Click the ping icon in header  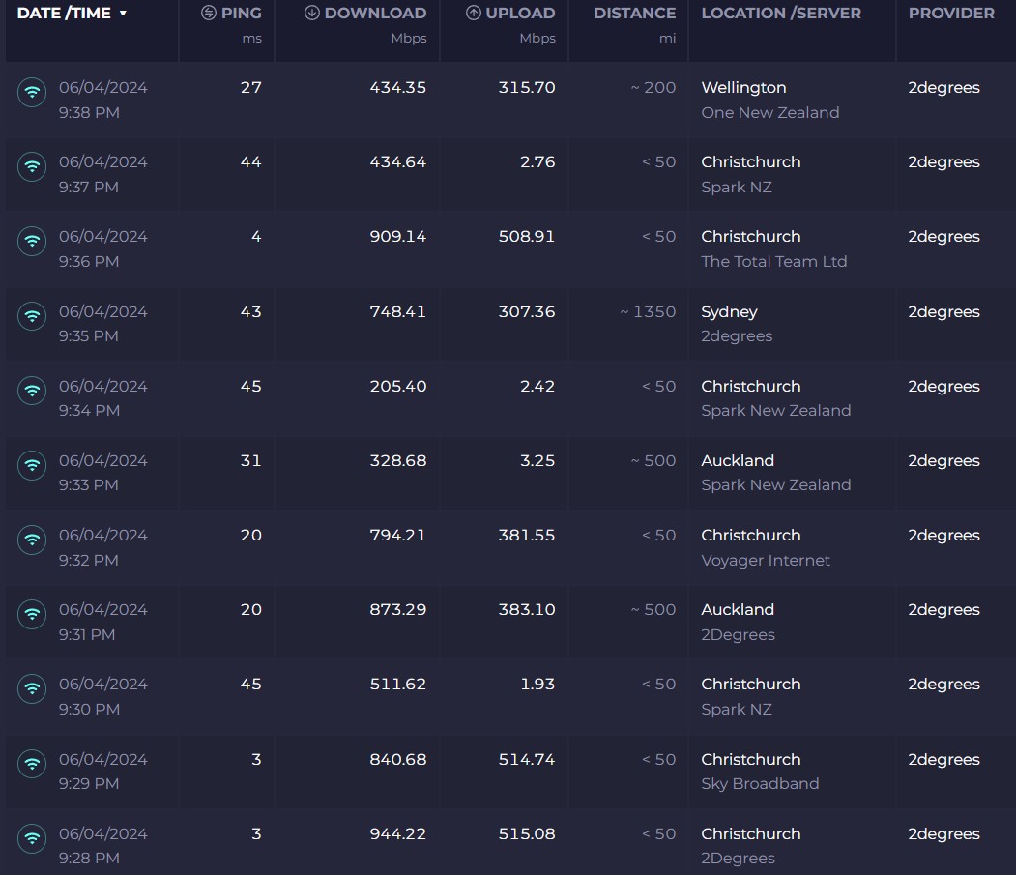click(209, 13)
